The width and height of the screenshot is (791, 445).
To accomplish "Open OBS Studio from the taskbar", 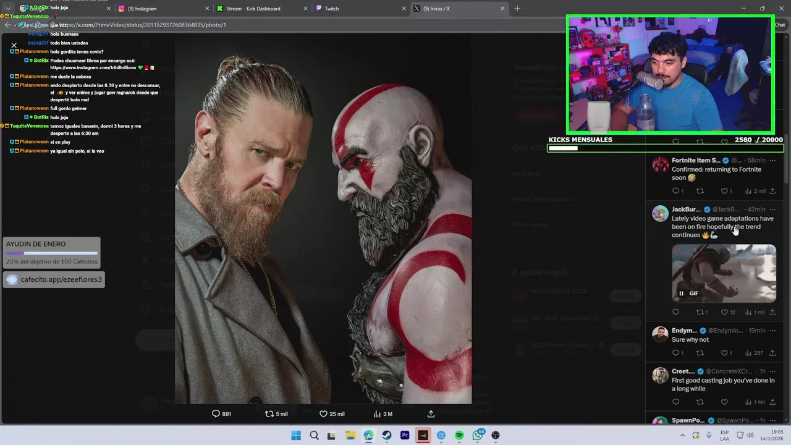I will coord(496,435).
